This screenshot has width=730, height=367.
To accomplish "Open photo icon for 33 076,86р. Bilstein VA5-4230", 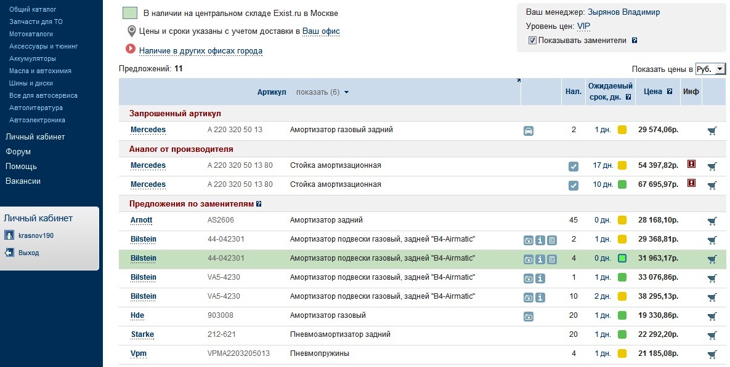I will click(x=529, y=278).
